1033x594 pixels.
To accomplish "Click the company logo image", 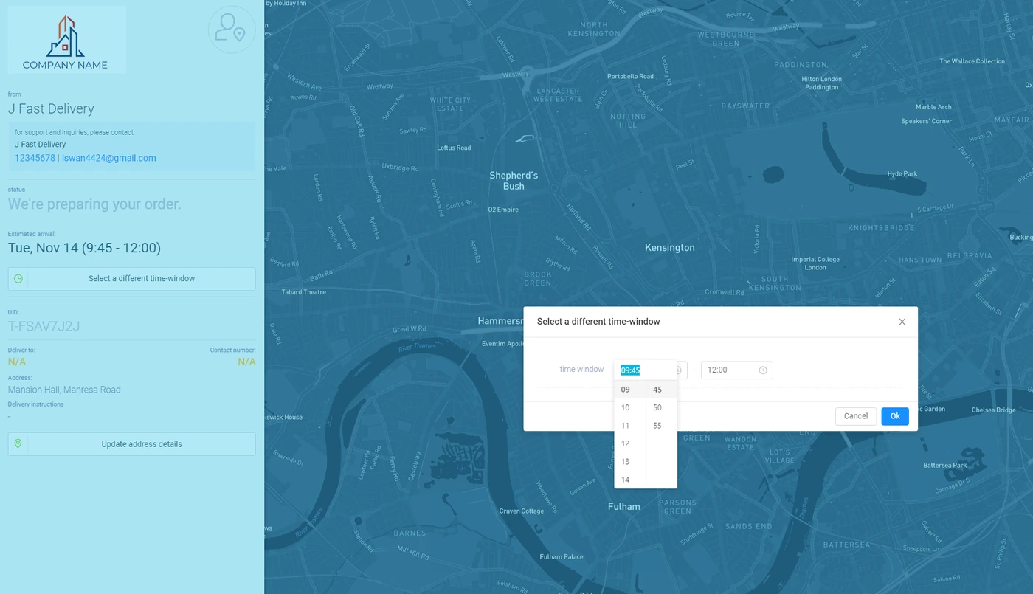I will [x=66, y=40].
